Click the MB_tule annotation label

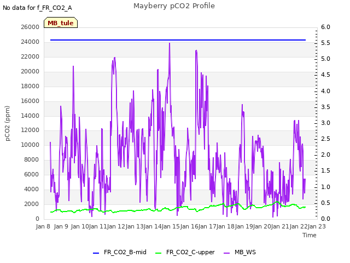point(61,23)
